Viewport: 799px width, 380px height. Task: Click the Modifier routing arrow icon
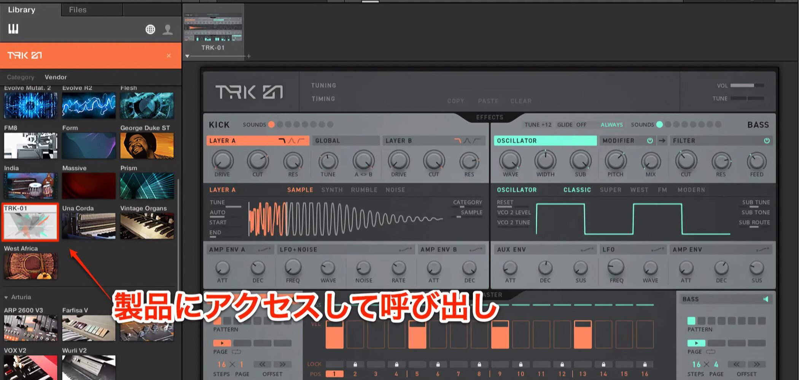click(662, 141)
